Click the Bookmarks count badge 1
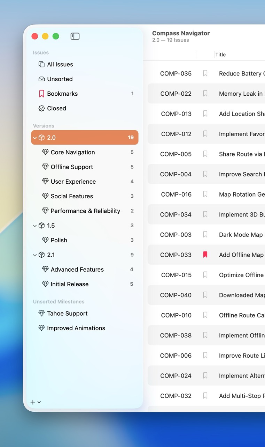The width and height of the screenshot is (265, 447). point(132,94)
